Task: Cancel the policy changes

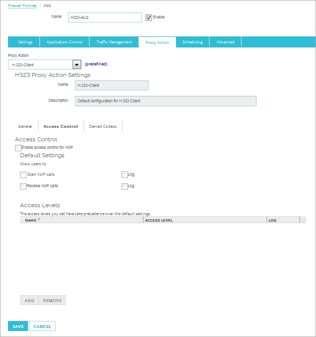Action: 42,327
